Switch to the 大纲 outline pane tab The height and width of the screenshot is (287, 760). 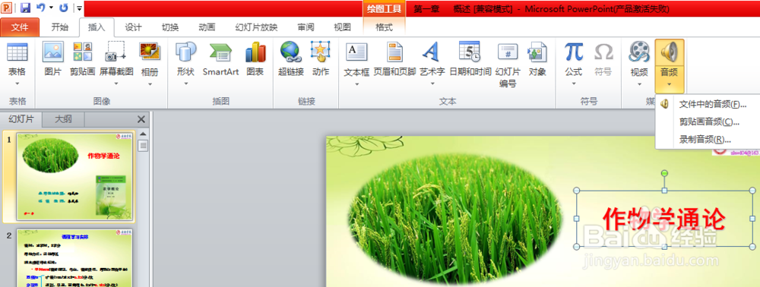[x=64, y=119]
